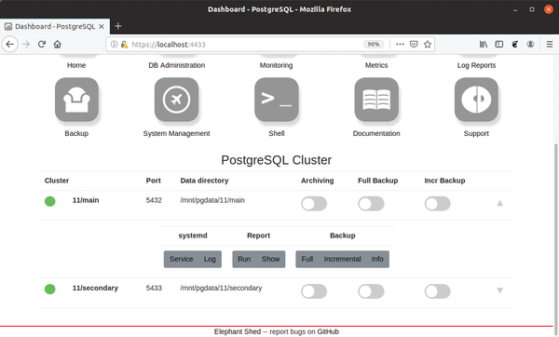The height and width of the screenshot is (337, 559).
Task: Save page to Pocket icon
Action: pyautogui.click(x=414, y=44)
